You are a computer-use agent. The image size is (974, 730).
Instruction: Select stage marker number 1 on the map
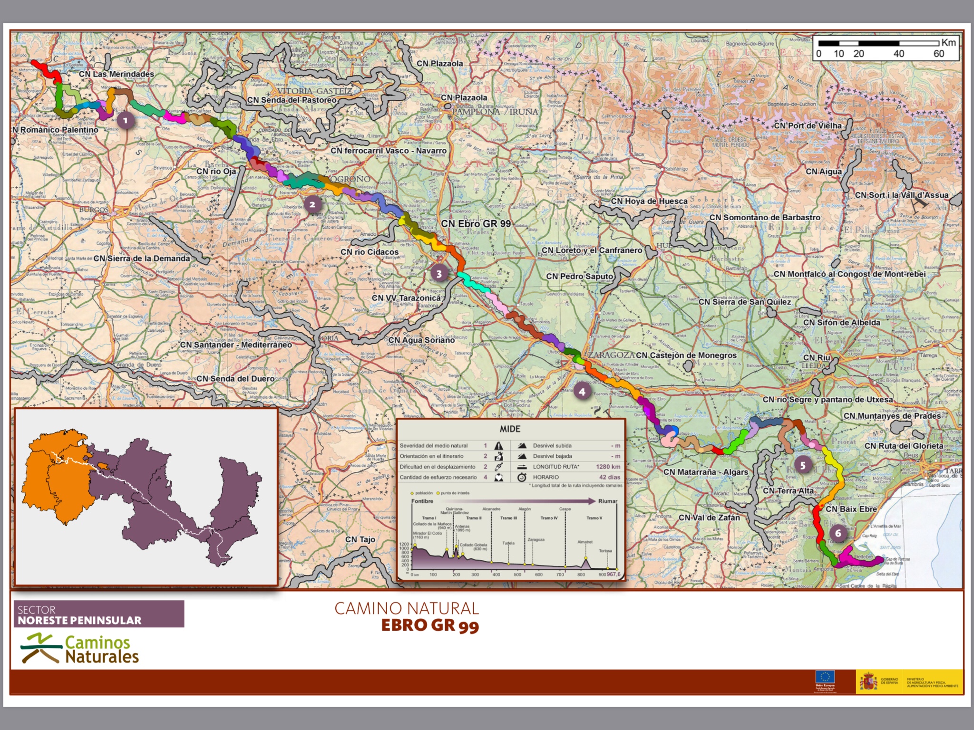126,120
